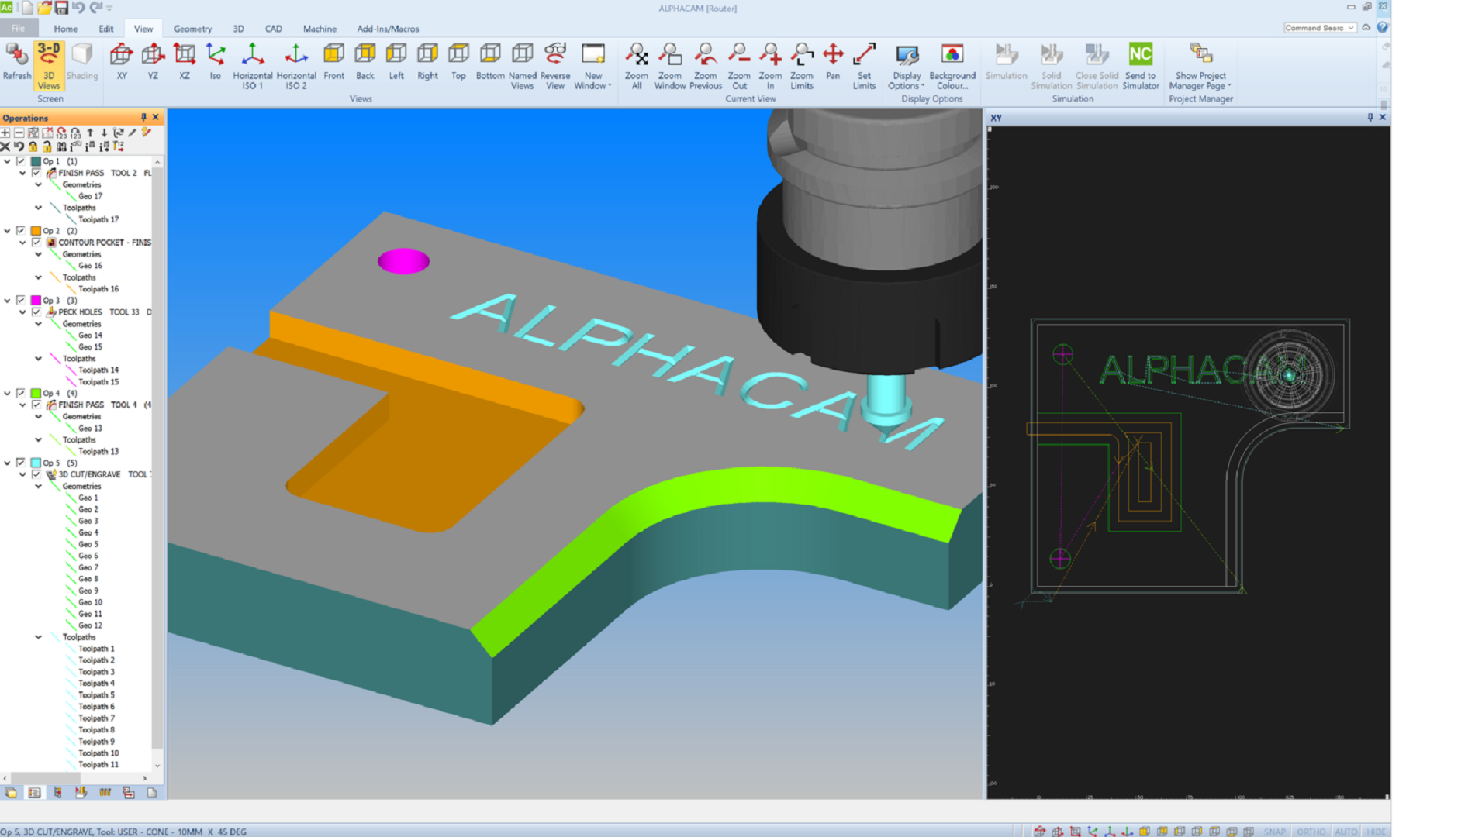
Task: Open the File menu
Action: point(18,29)
